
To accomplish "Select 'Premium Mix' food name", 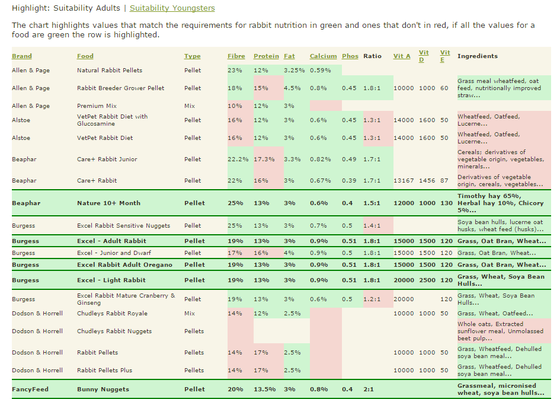I will [x=97, y=106].
